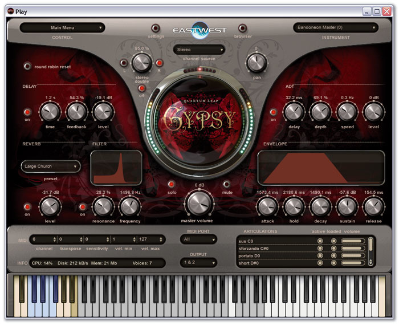The width and height of the screenshot is (399, 325).
Task: Adjust the sus C0 articulation volume slider
Action: tap(353, 241)
